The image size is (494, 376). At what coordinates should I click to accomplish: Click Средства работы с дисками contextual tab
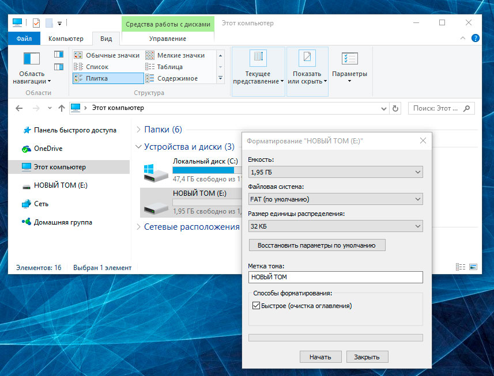[x=168, y=24]
